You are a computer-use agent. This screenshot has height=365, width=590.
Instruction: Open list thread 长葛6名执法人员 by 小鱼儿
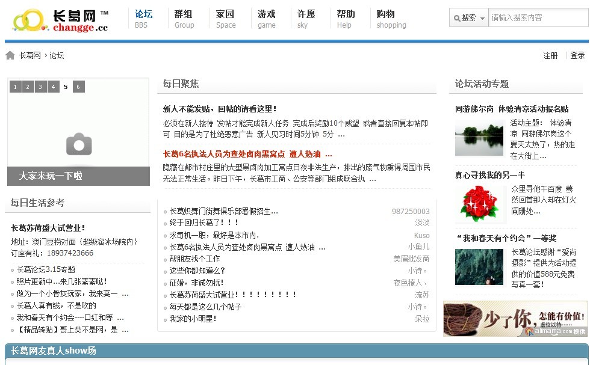(247, 247)
